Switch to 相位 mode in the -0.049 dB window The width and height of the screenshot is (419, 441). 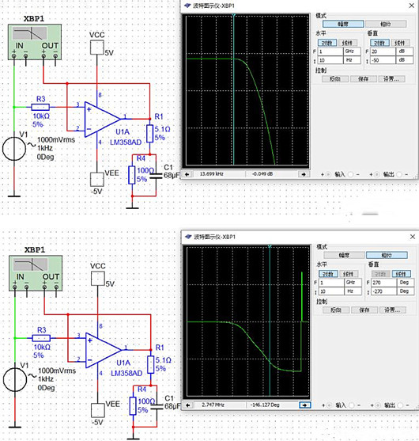tap(386, 25)
